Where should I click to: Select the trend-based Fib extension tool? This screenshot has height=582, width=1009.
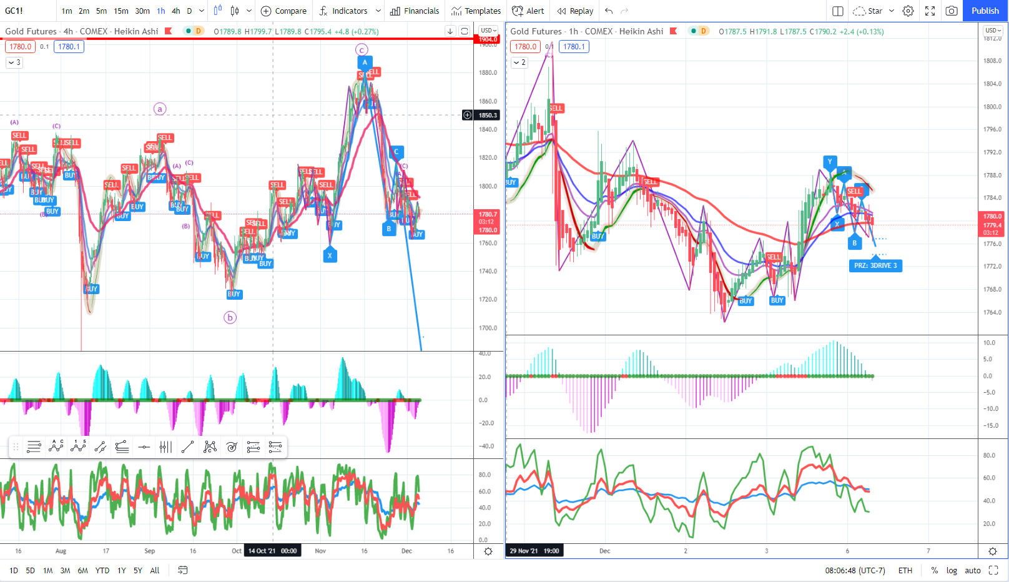275,446
